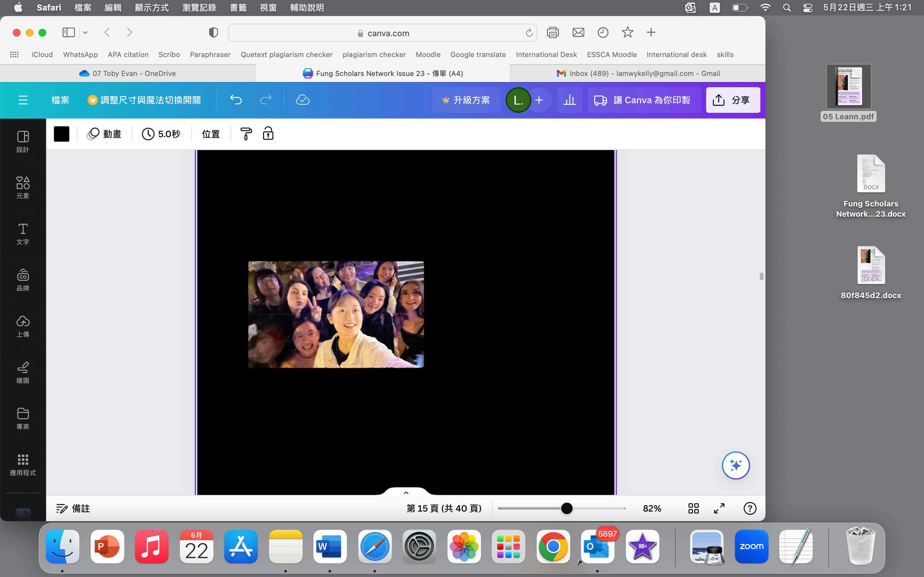
Task: Open the analytics bar chart icon
Action: click(x=569, y=100)
